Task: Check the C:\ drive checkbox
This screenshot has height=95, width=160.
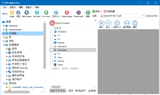Action: point(51,35)
